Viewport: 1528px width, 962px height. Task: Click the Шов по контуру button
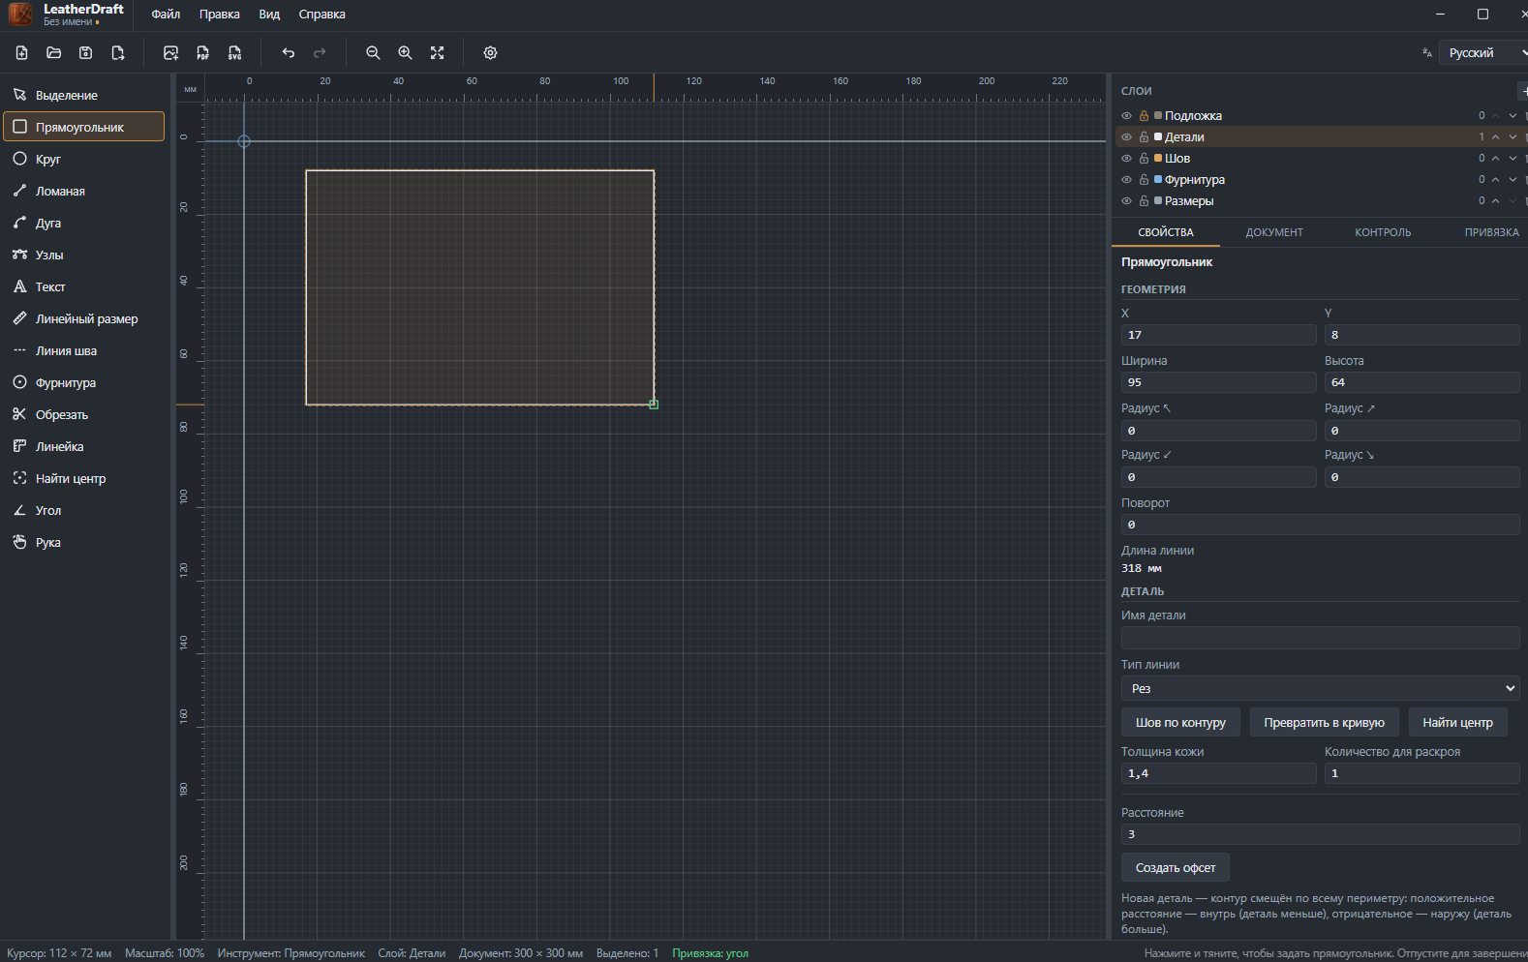[1180, 723]
